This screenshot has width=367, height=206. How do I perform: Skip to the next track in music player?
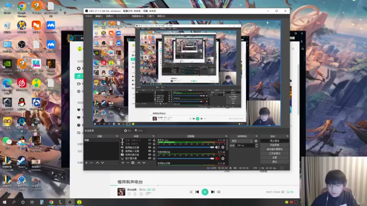click(213, 192)
